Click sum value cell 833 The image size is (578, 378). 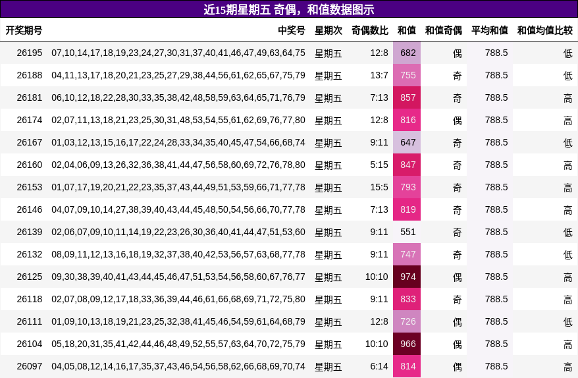407,299
